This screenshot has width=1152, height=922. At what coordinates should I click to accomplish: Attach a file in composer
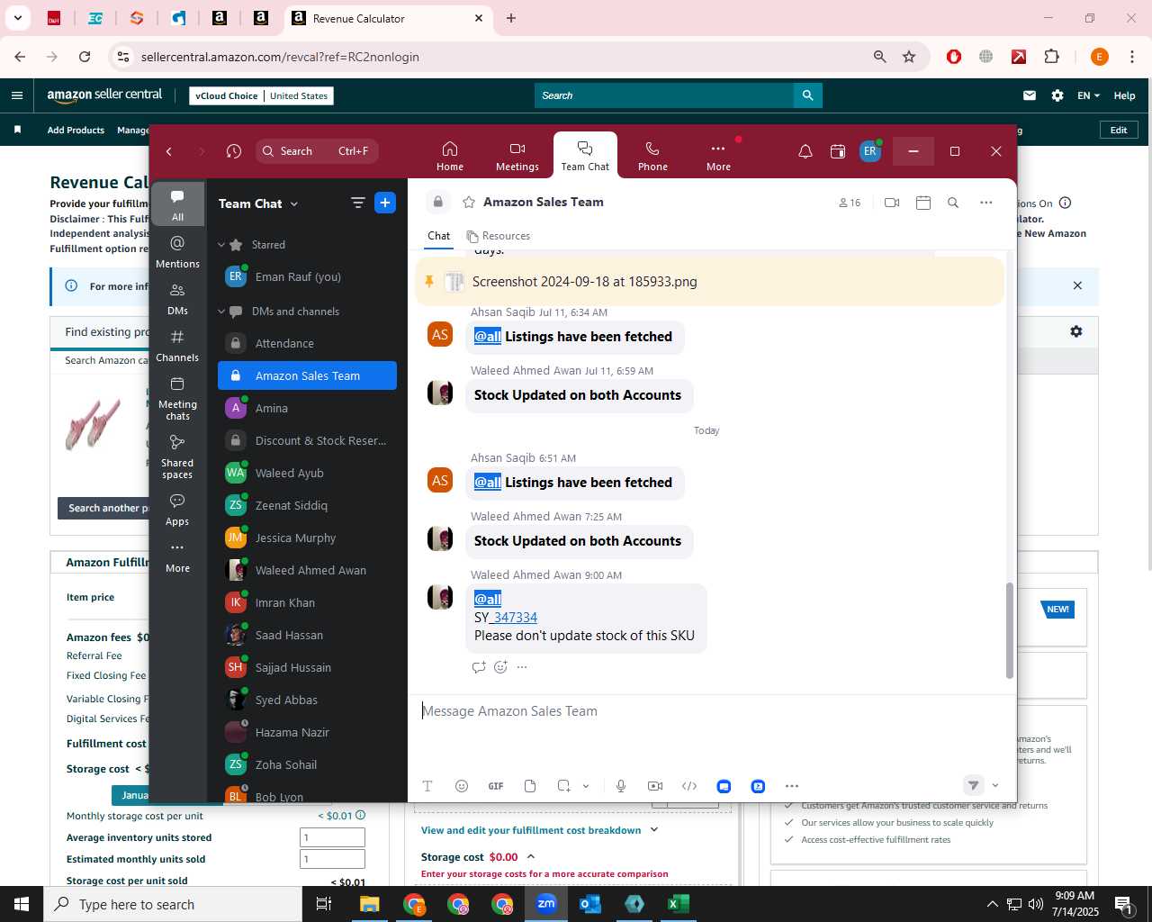pos(530,786)
